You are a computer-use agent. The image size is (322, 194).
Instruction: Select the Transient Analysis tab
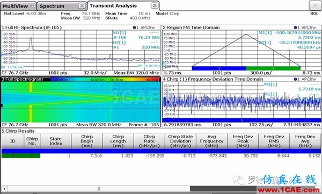[123, 6]
